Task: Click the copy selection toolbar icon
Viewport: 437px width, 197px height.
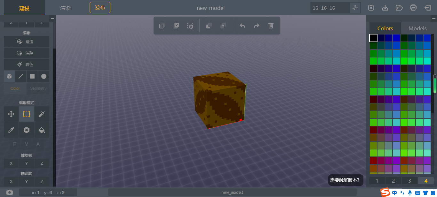Action: pyautogui.click(x=162, y=26)
